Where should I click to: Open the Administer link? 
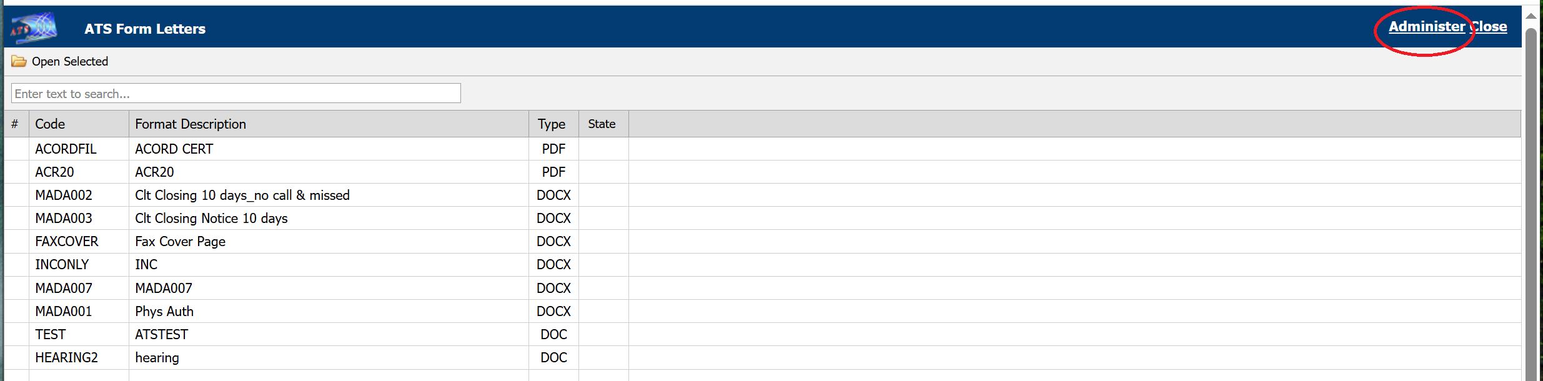[x=1426, y=27]
